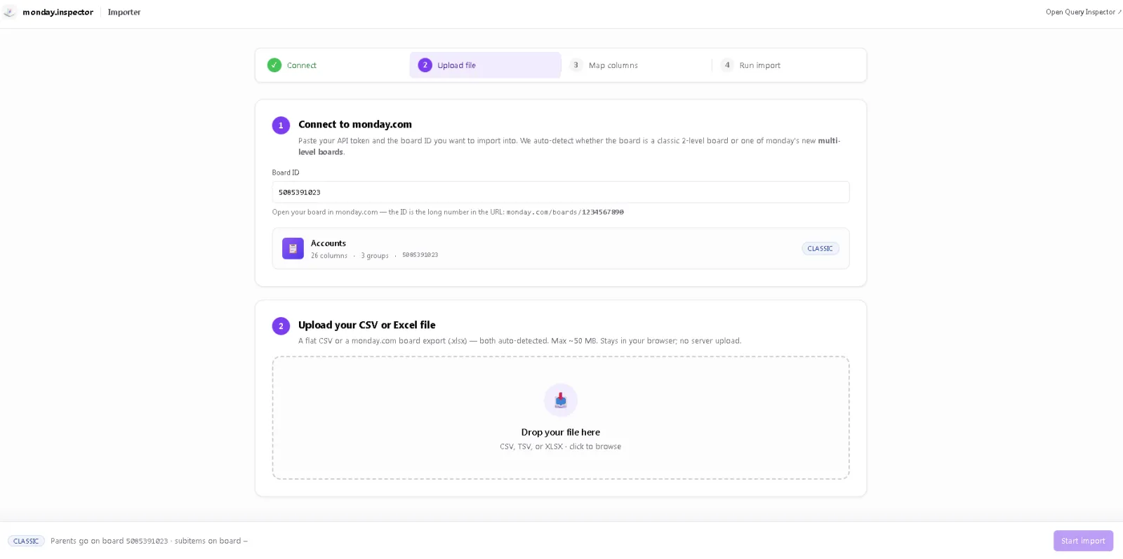
Task: Click step 4 number circle for Run import
Action: [727, 65]
